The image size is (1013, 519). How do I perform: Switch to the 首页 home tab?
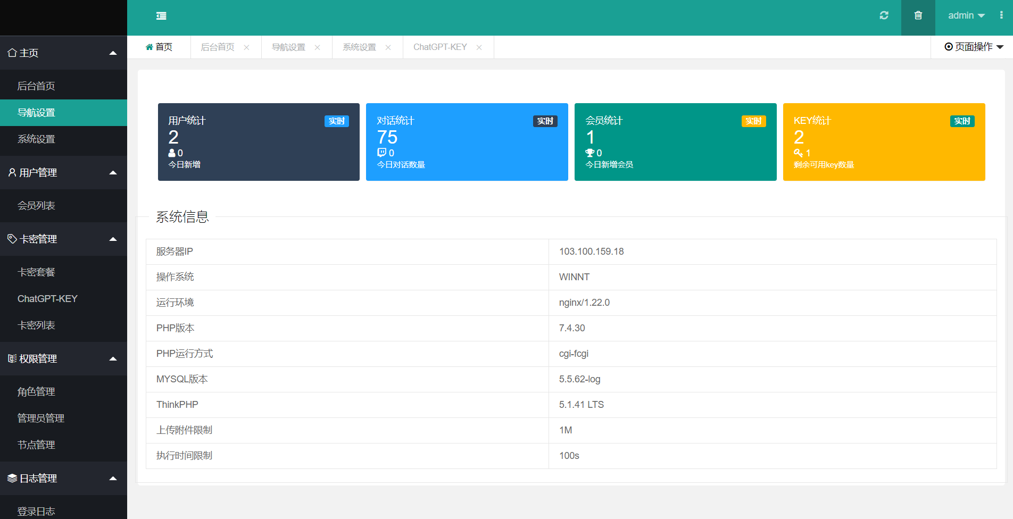point(159,47)
